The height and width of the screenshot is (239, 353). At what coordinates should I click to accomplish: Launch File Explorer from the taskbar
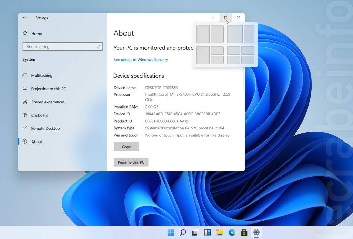[220, 232]
